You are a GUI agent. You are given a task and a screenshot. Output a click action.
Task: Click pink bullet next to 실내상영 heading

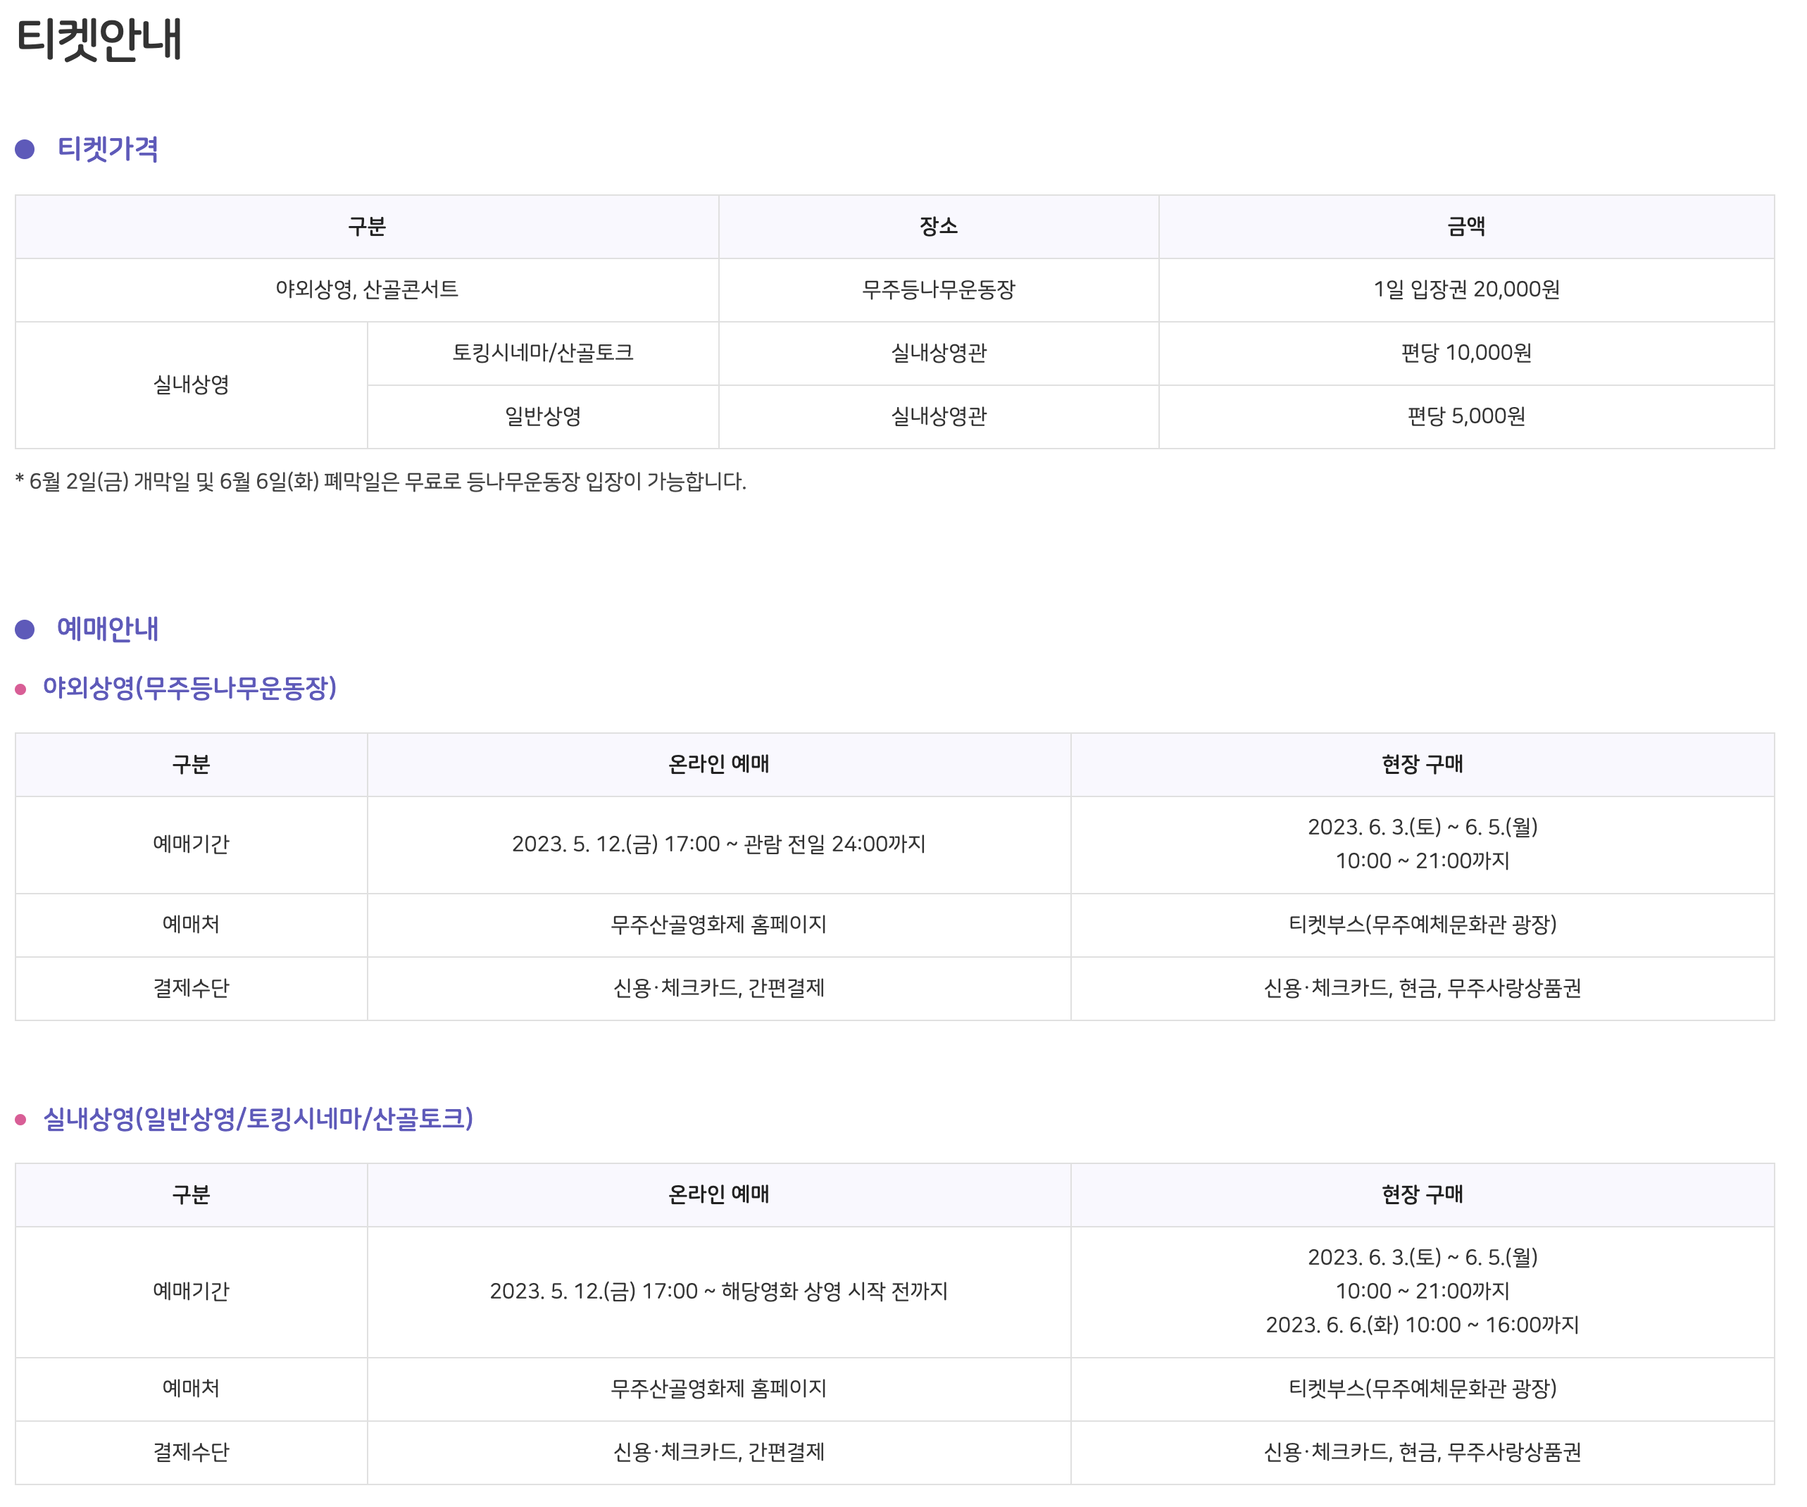coord(20,1120)
